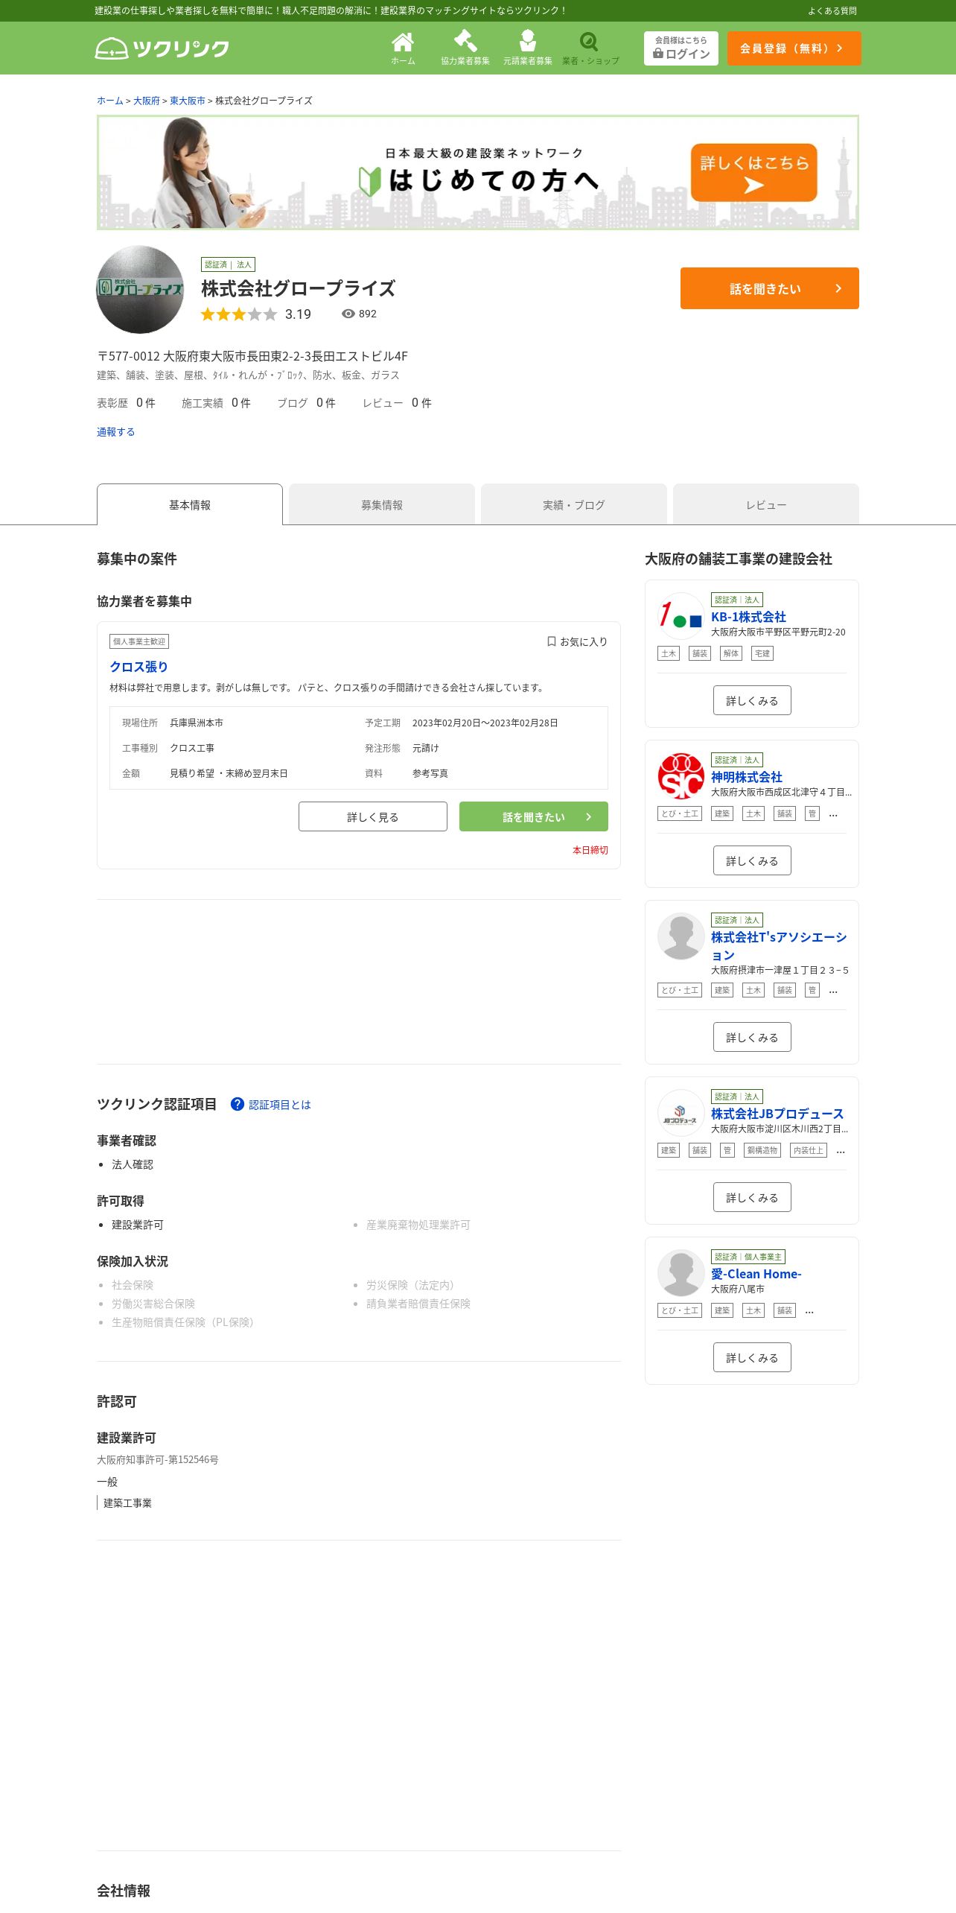
Task: Open 業者・ショップ search icon
Action: click(590, 48)
